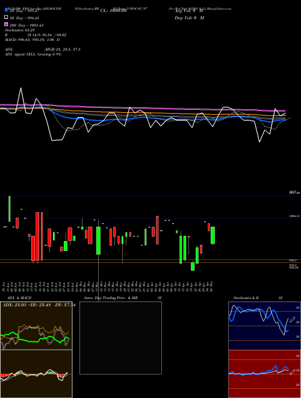This screenshot has height=398, width=301.
Task: Open the MACD histogram chart panel
Action: (x=36, y=374)
